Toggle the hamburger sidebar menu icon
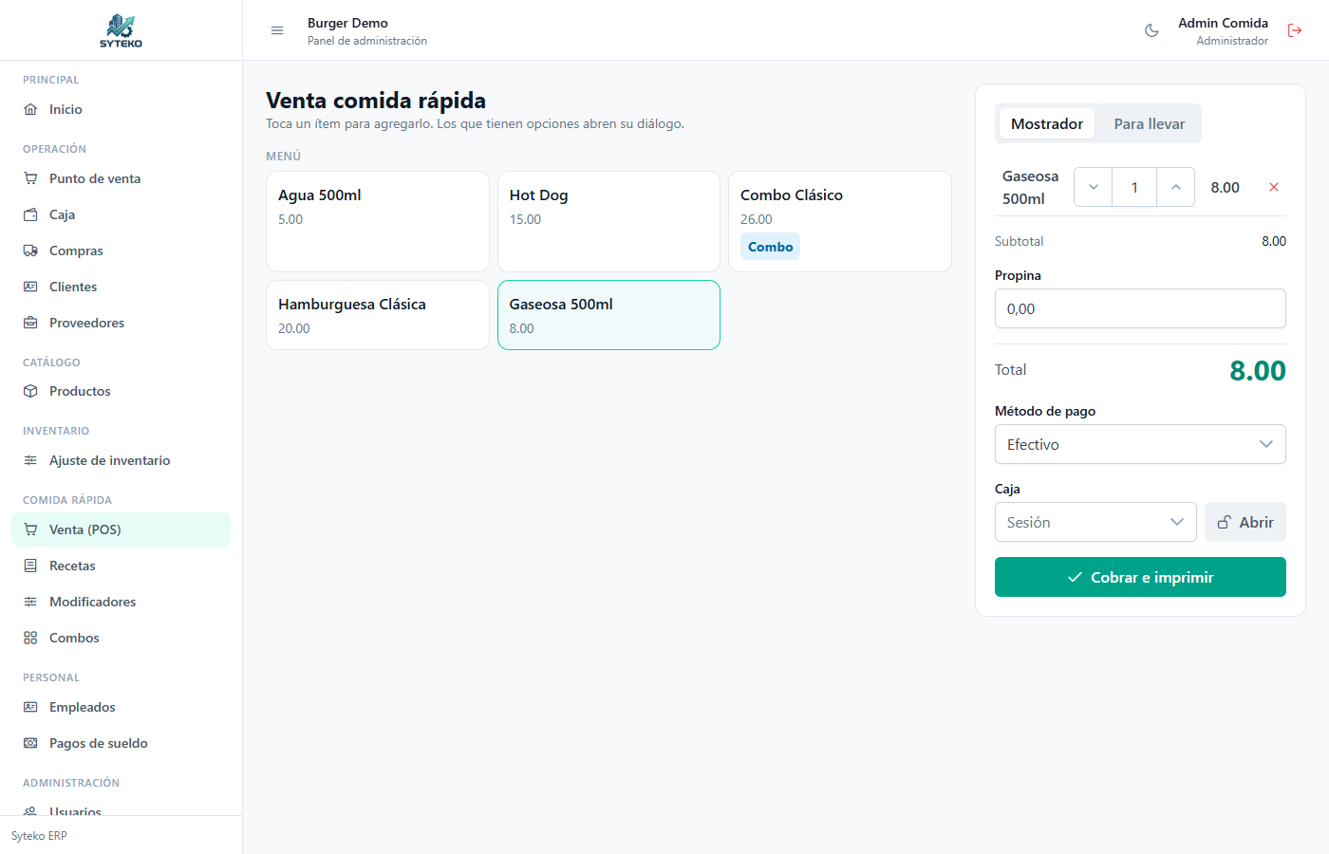The image size is (1329, 854). click(277, 30)
